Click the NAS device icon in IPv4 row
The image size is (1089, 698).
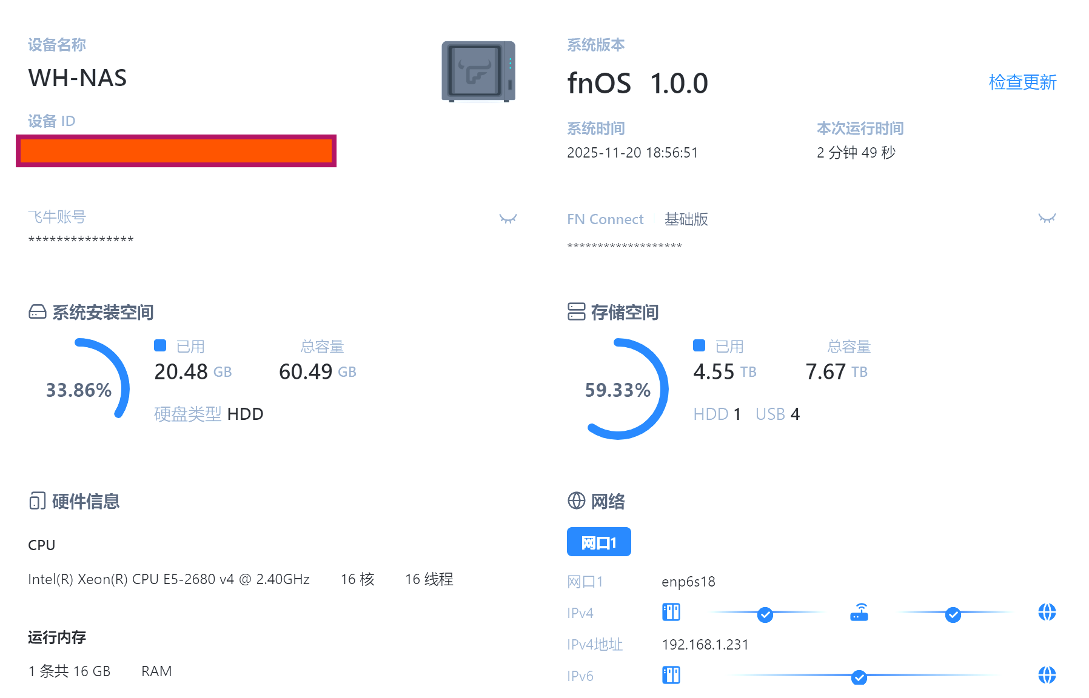click(671, 613)
